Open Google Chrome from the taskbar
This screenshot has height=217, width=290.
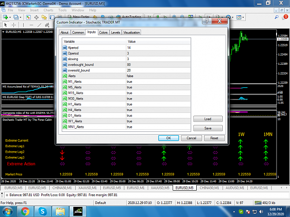pyautogui.click(x=25, y=211)
